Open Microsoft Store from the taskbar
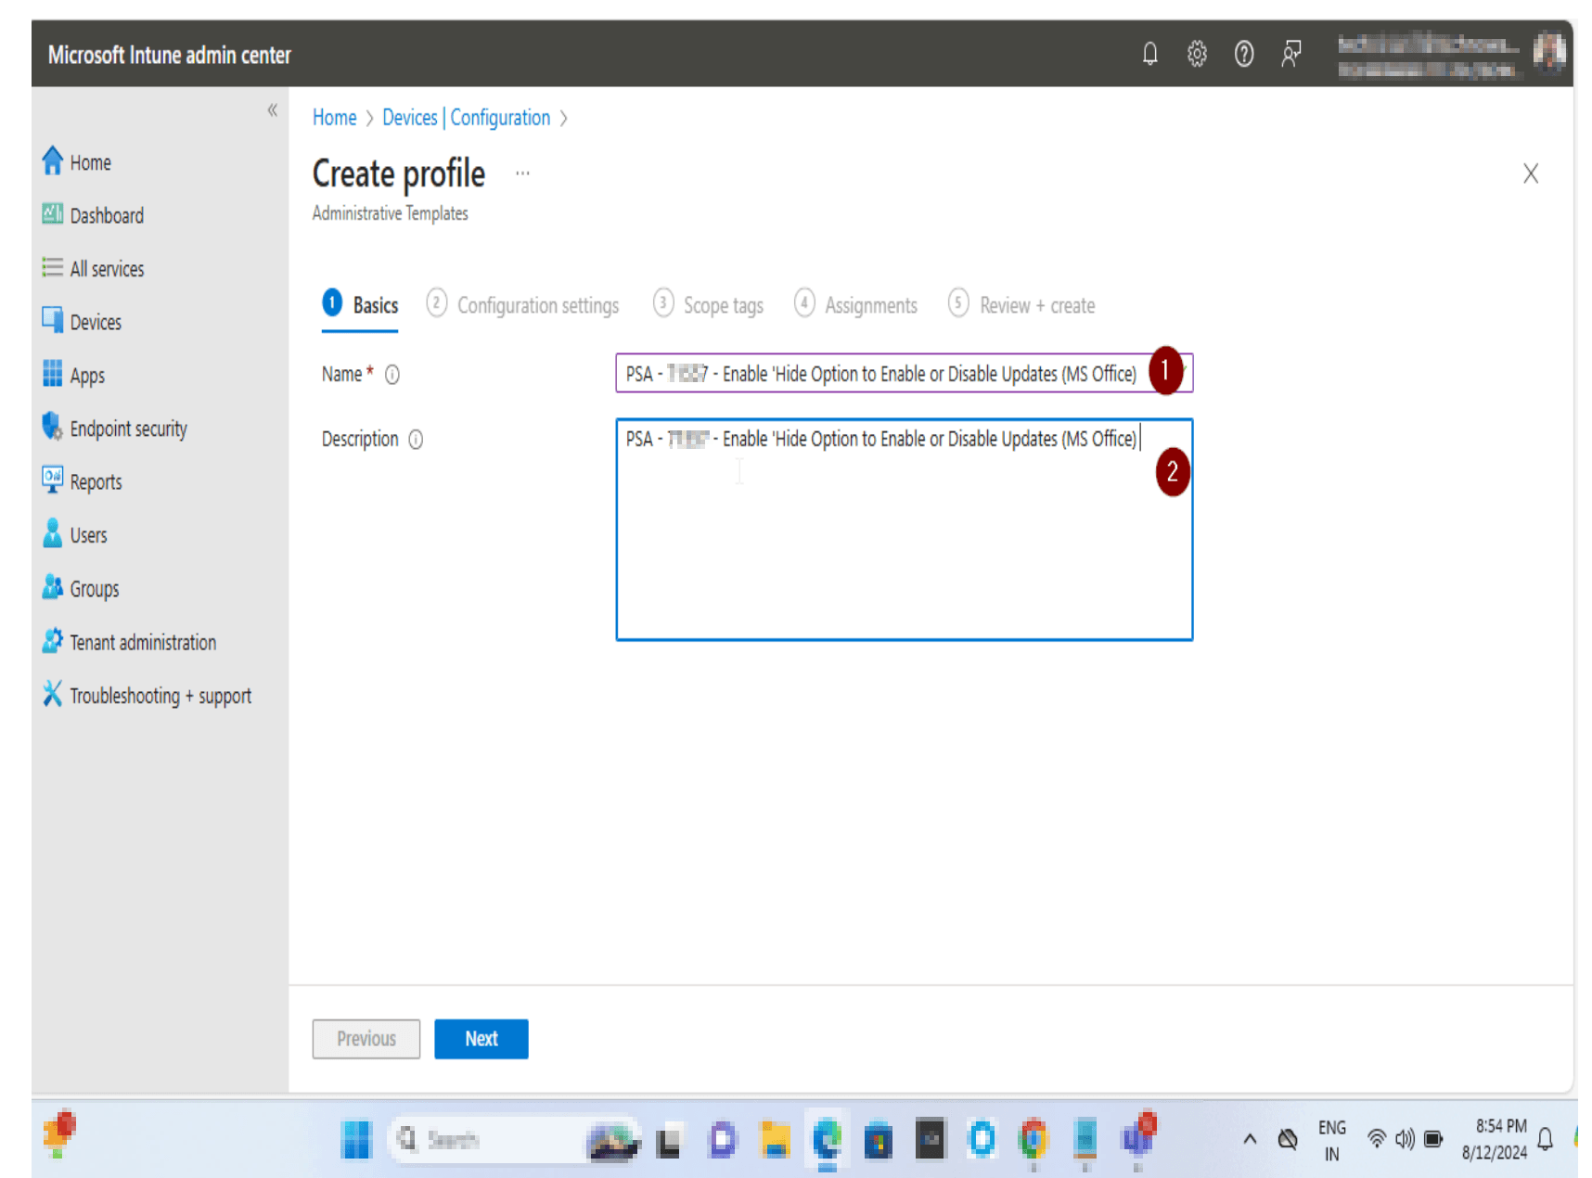 click(878, 1140)
